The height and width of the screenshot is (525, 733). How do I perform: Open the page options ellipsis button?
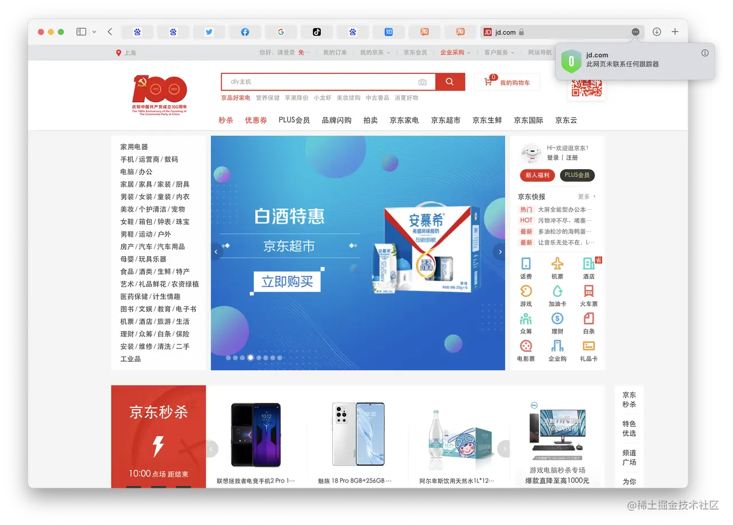pos(636,32)
